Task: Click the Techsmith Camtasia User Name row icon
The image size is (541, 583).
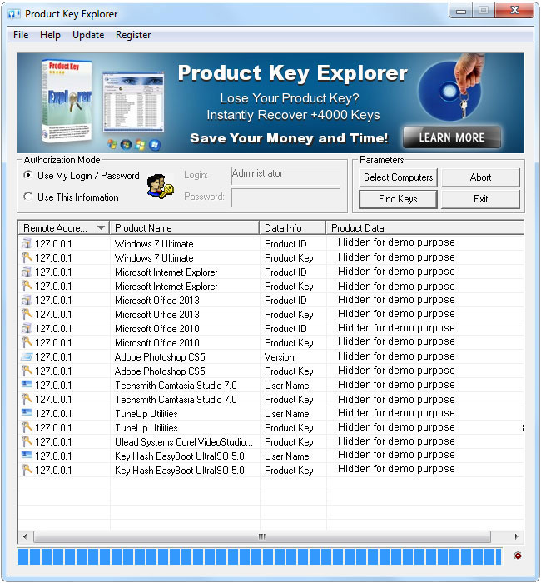Action: (x=26, y=386)
